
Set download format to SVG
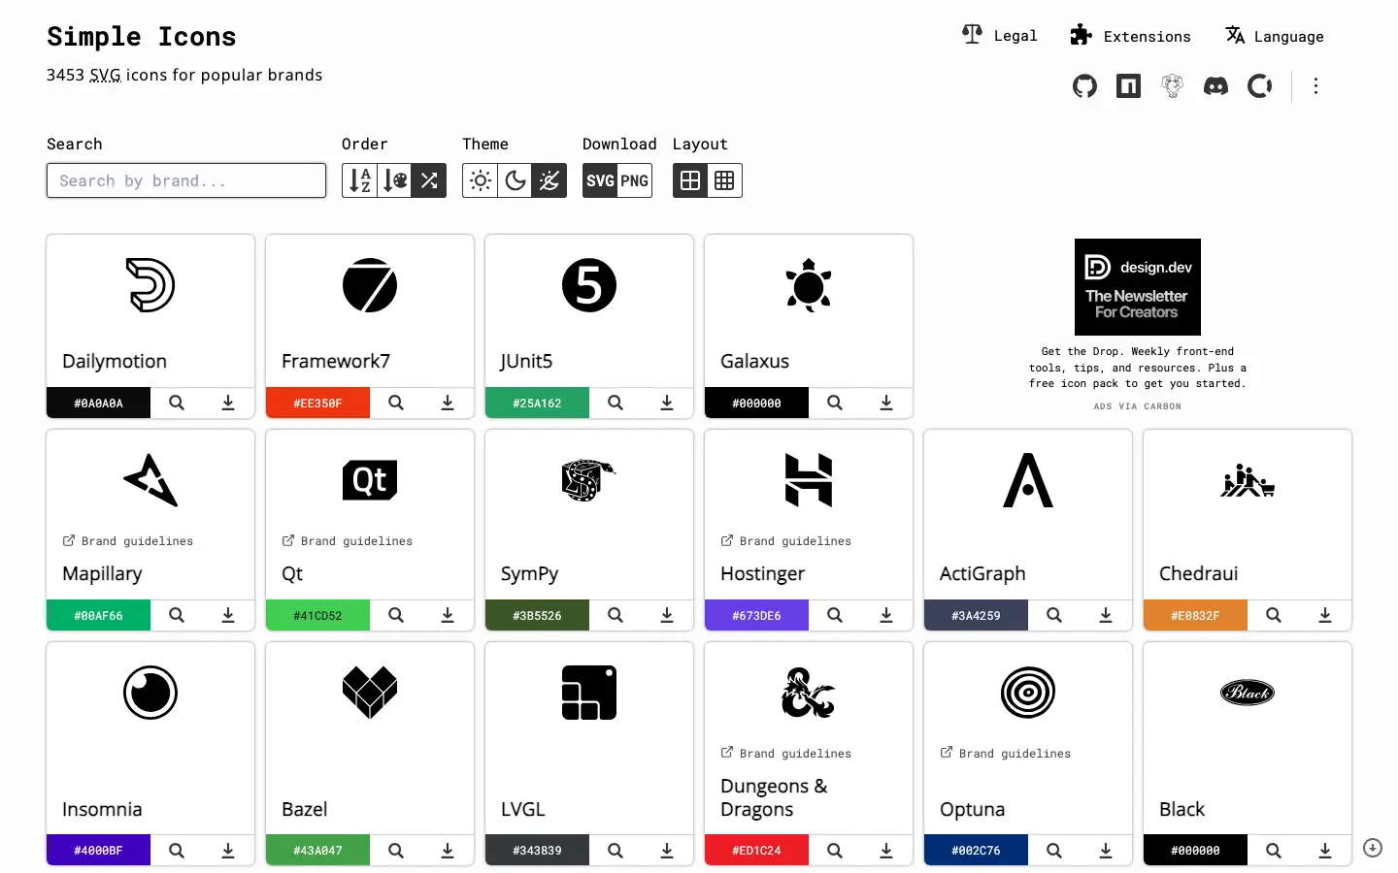pos(600,180)
